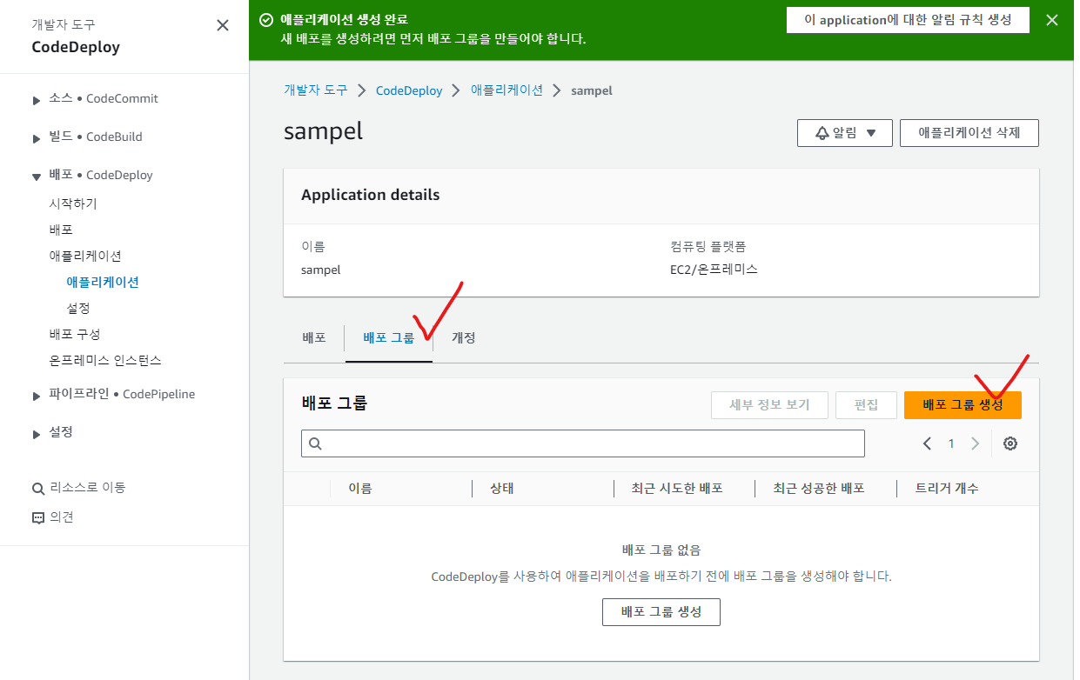Open 애플리케이션 parent item in sidebar

pos(85,256)
